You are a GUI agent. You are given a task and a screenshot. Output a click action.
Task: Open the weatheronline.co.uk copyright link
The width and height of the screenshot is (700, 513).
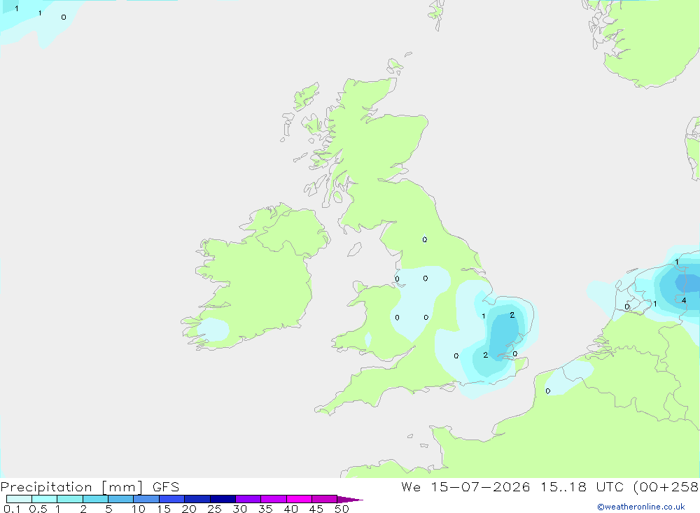coord(641,507)
